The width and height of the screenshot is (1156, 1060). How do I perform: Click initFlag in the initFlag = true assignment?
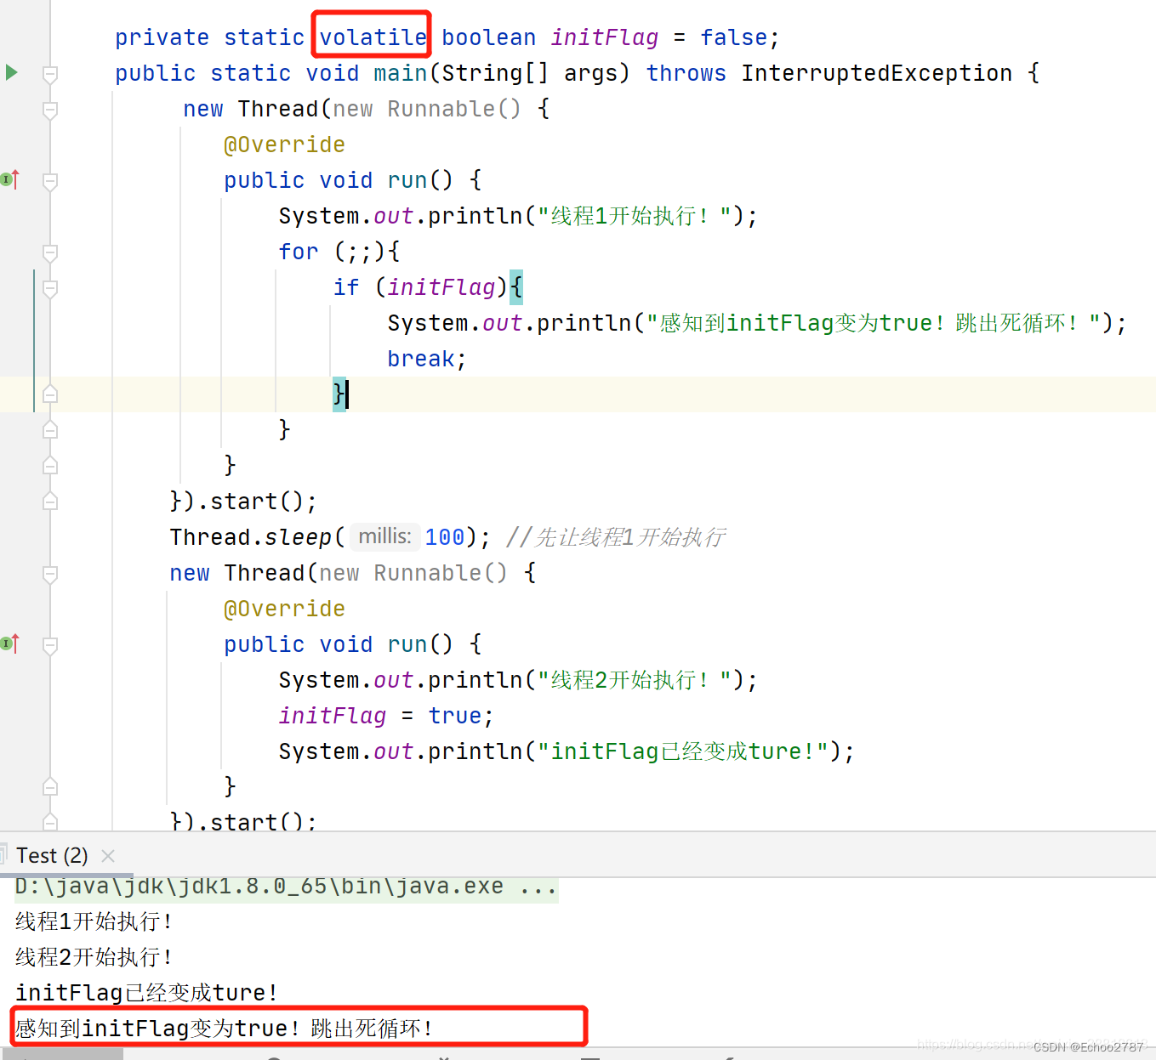pos(333,716)
